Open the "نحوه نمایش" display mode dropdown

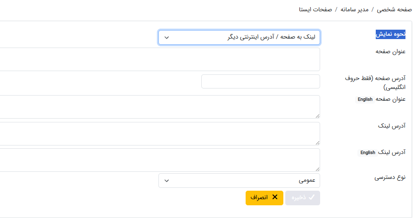pyautogui.click(x=239, y=37)
